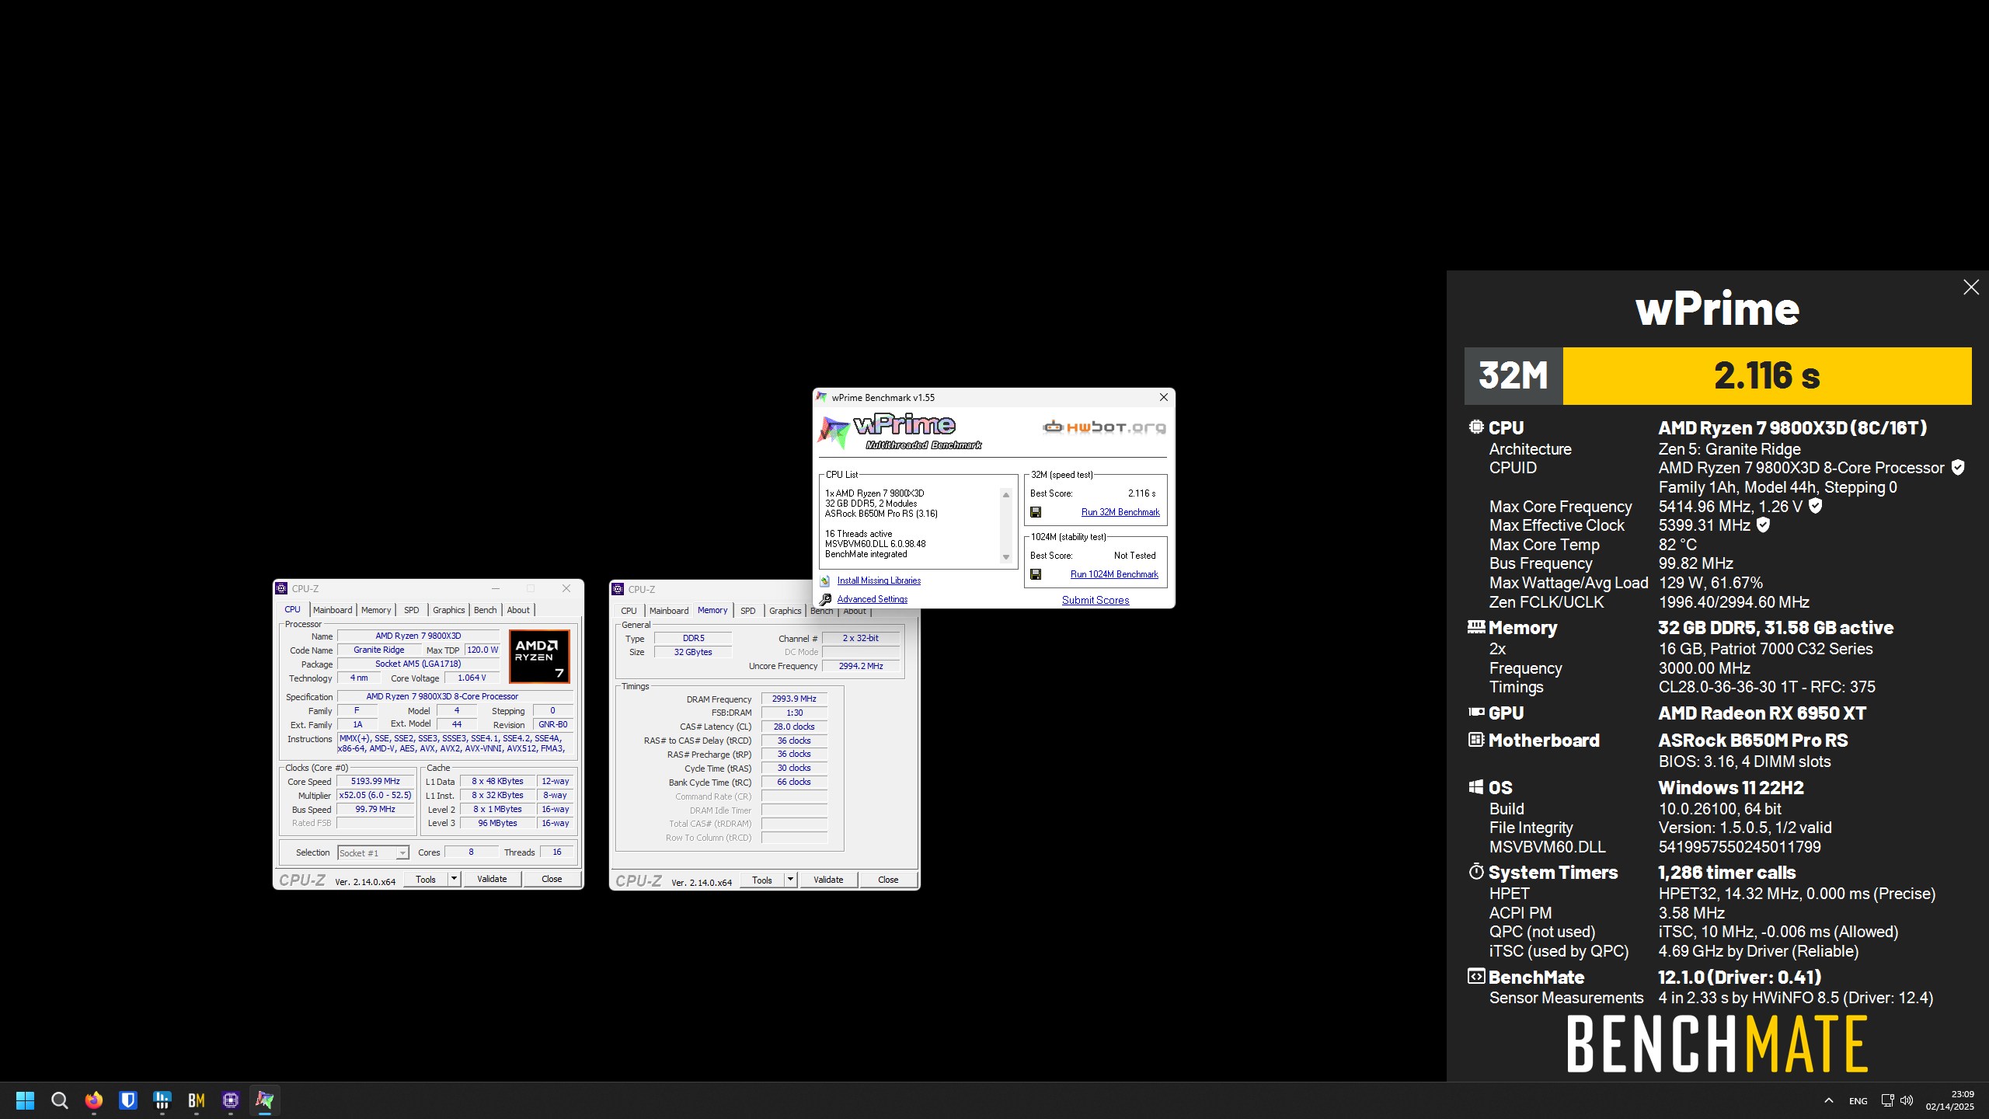Click Tools button in right CPU-Z window
This screenshot has width=1989, height=1119.
762,880
